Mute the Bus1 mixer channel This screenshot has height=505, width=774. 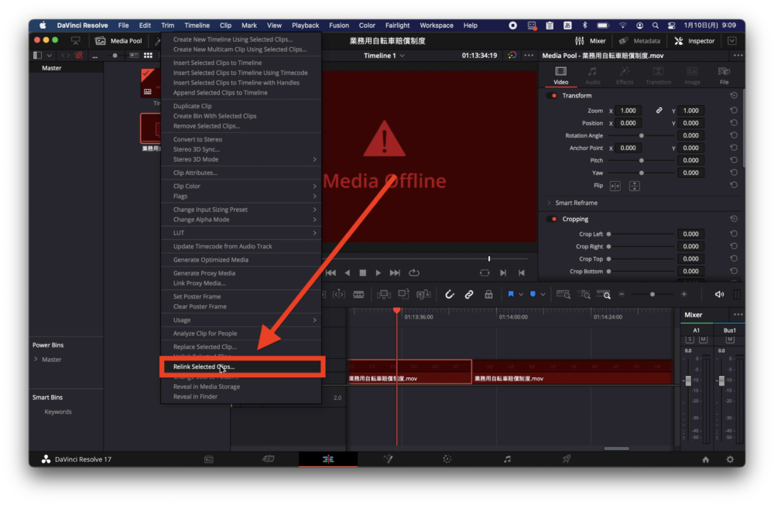pyautogui.click(x=730, y=340)
